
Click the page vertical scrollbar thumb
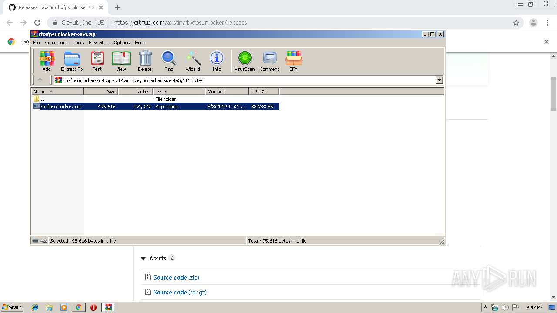(x=554, y=93)
